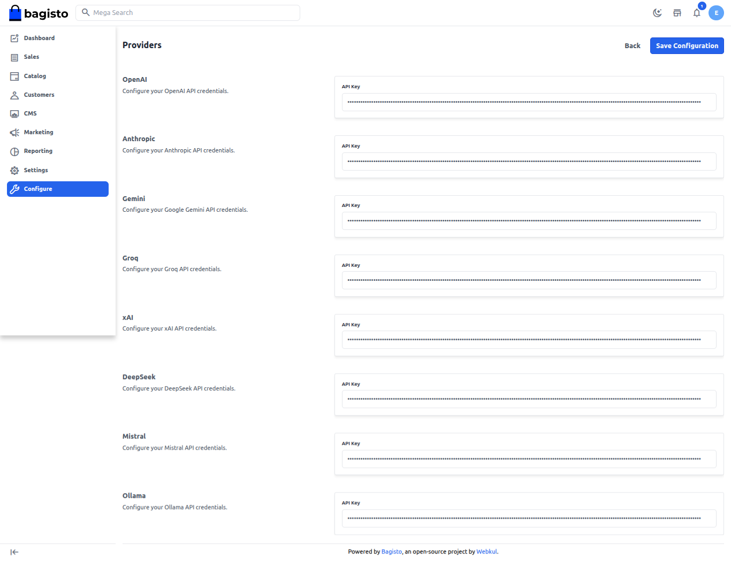Collapse the sidebar with arrow icon
731x561 pixels.
(14, 552)
